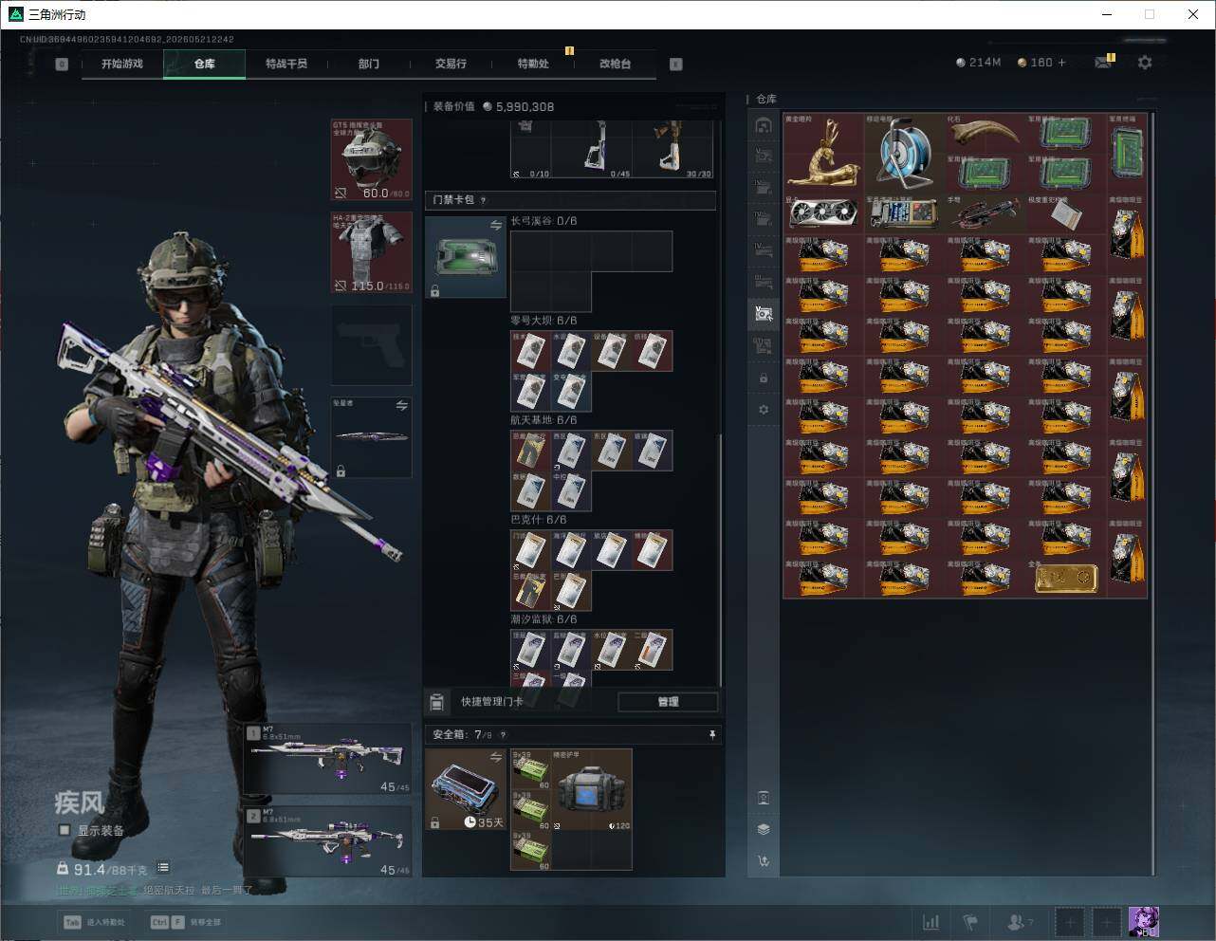
Task: Click the 转移全部 shortcut button
Action: (186, 922)
